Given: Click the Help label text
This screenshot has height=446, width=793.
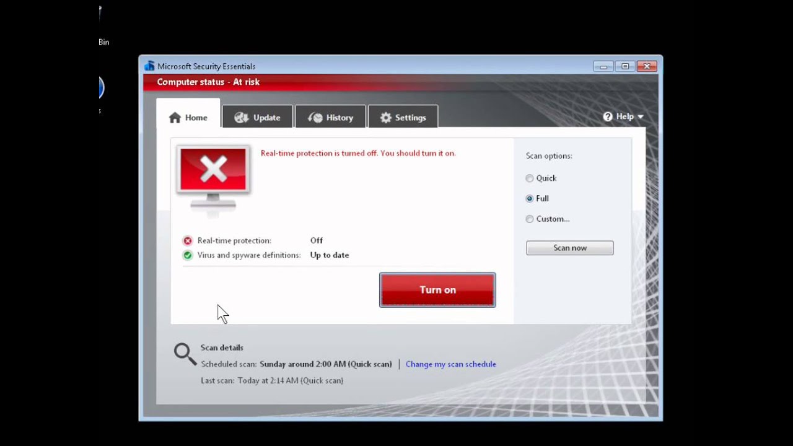Looking at the screenshot, I should click(x=624, y=116).
